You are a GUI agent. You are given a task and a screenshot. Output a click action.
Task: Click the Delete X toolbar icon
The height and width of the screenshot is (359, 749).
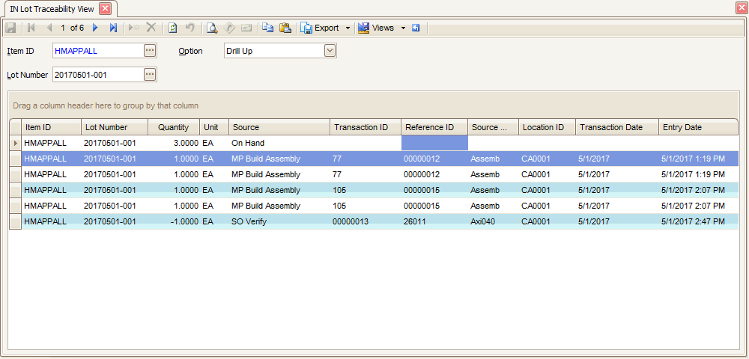pos(151,28)
